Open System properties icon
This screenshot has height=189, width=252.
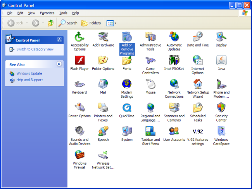(x=127, y=134)
